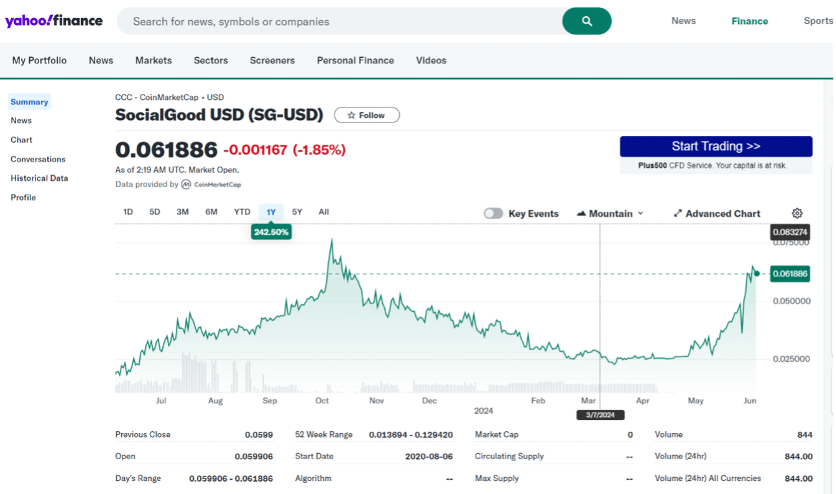Screen dimensions: 836x494
Task: Select the 1Y time range
Action: pos(271,212)
